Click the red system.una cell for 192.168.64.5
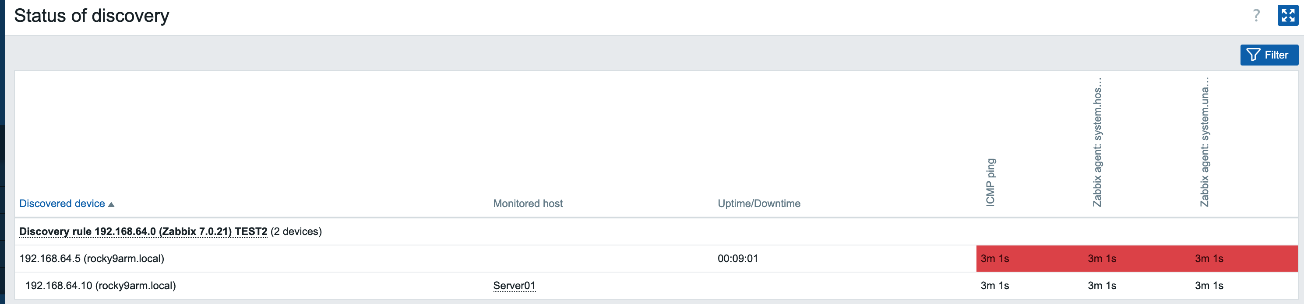The width and height of the screenshot is (1304, 304). 1209,259
